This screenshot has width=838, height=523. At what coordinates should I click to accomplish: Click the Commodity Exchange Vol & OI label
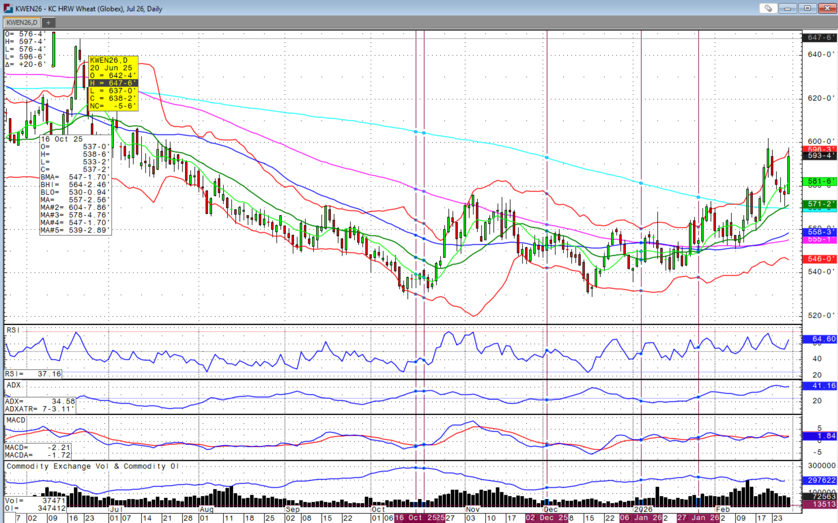(92, 466)
